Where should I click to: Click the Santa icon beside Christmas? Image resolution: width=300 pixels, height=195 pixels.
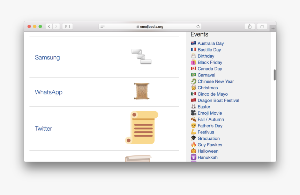(194, 88)
